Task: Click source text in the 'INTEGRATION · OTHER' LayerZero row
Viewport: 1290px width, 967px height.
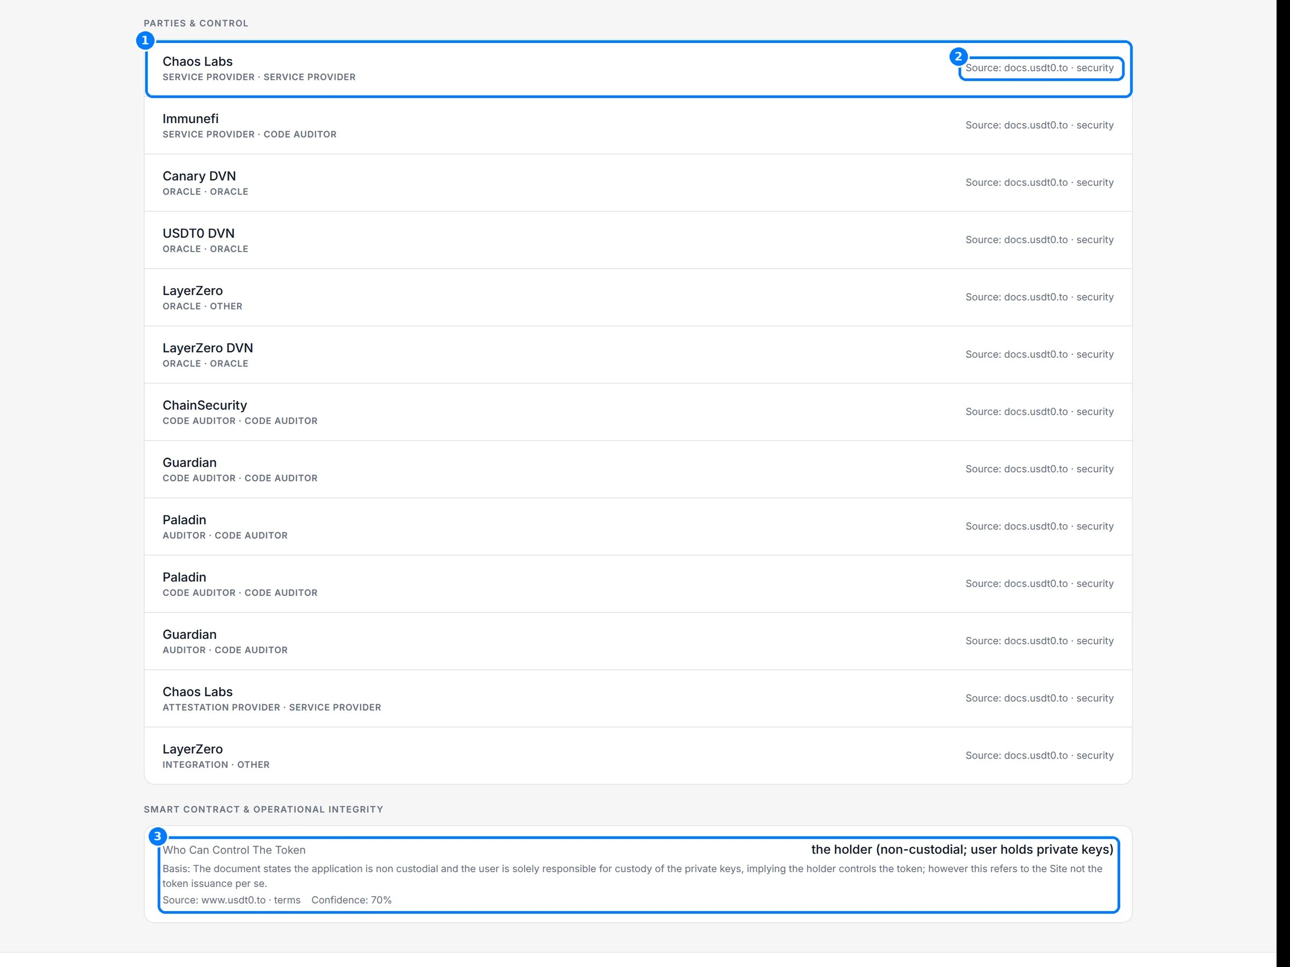Action: (1039, 755)
